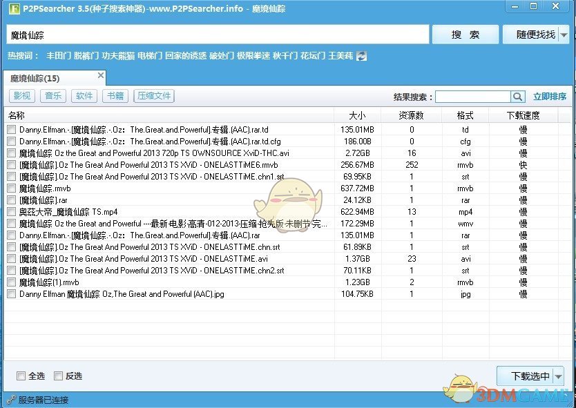576x408 pixels.
Task: Select the 压缩文件 archive category icon
Action: tap(153, 96)
